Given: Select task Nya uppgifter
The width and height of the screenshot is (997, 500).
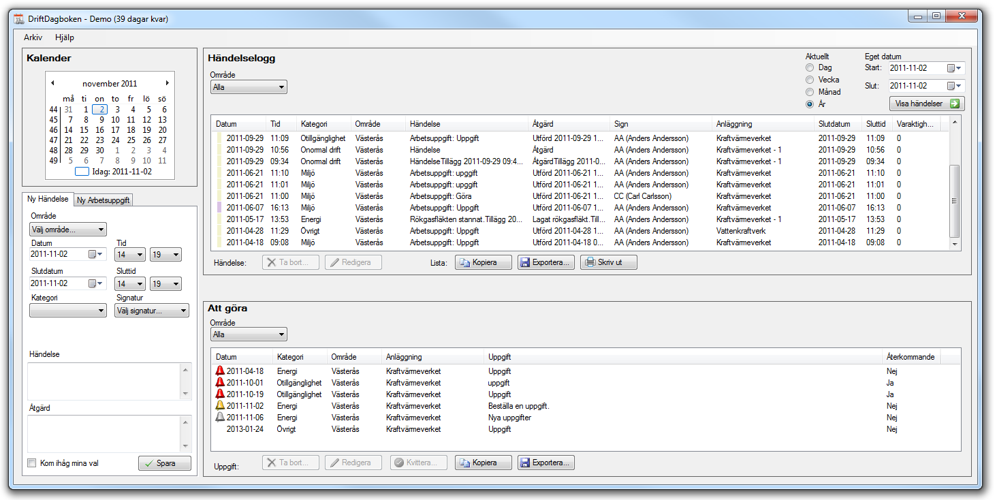Looking at the screenshot, I should (586, 417).
